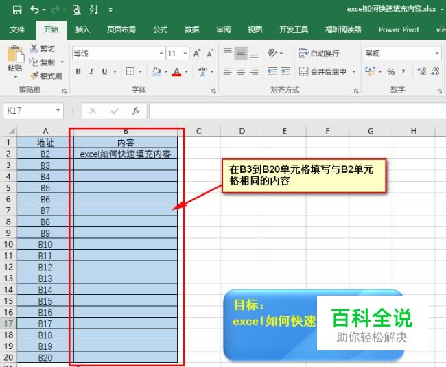Toggle Top Align vertical alignment

tap(228, 53)
